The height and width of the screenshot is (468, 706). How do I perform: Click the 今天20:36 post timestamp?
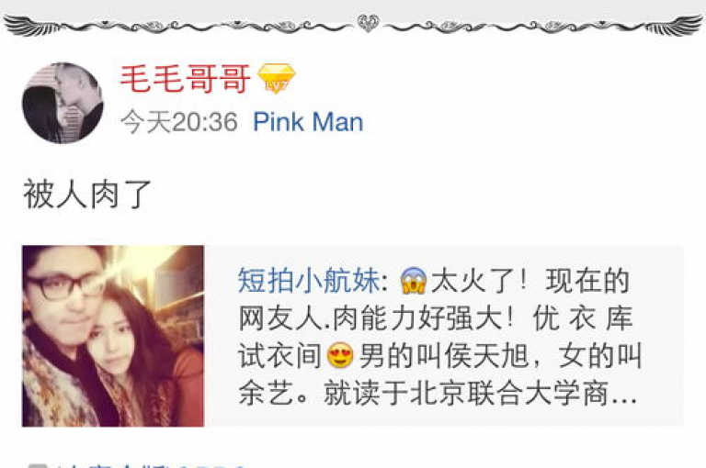[x=179, y=122]
